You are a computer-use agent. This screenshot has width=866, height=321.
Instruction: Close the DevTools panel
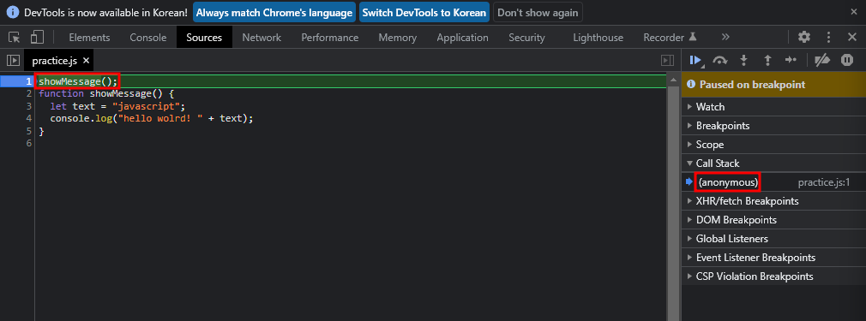pos(851,37)
